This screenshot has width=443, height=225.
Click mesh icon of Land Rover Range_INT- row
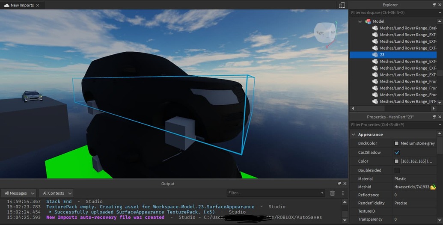(x=375, y=101)
